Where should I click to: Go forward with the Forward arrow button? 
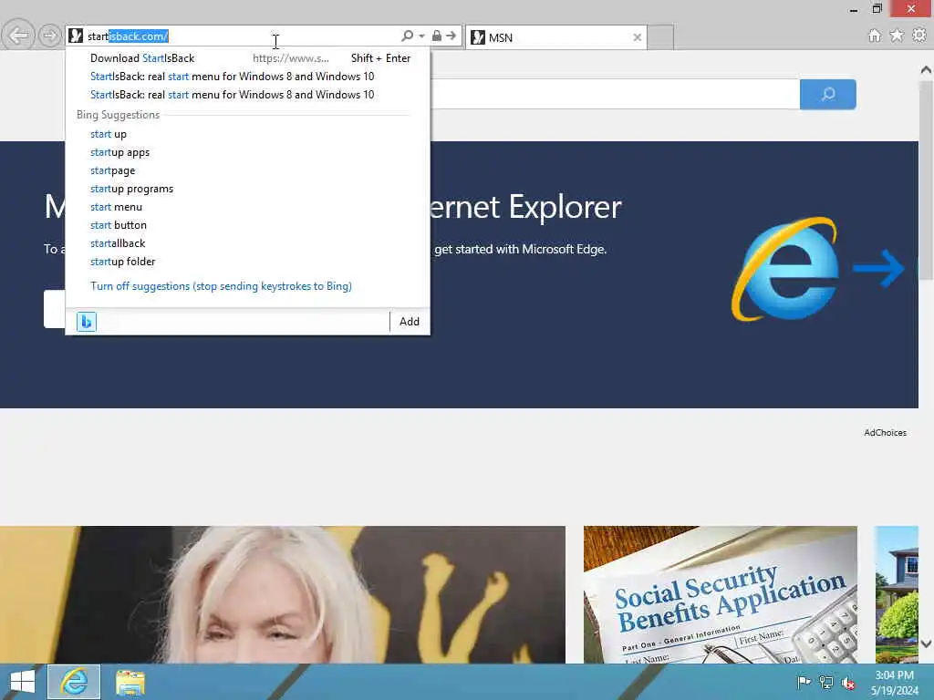pos(49,36)
